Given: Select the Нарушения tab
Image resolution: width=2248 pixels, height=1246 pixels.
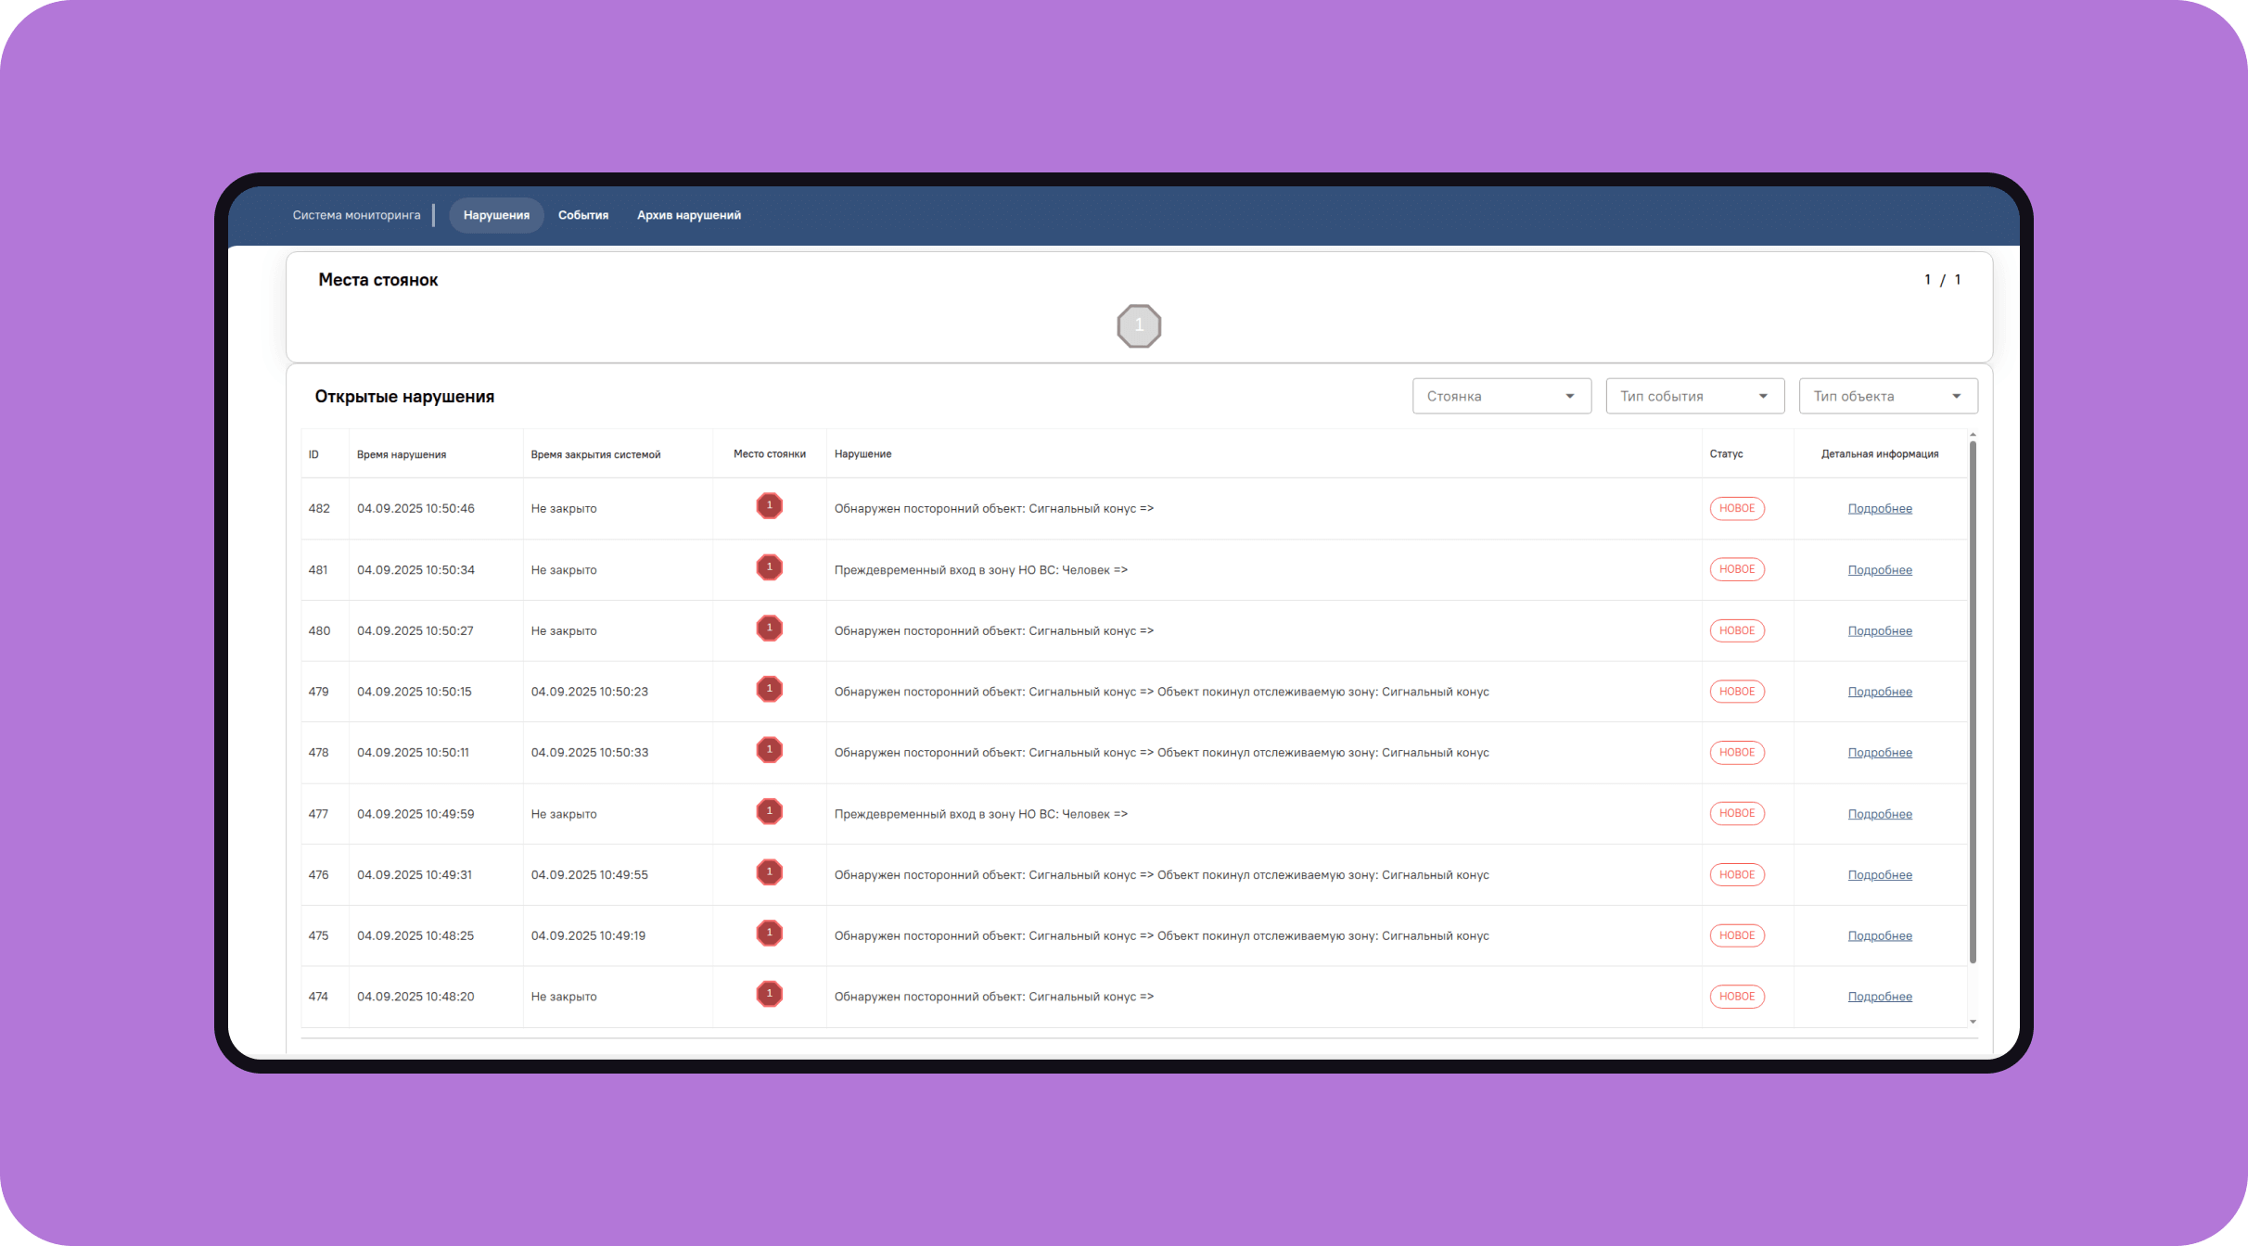Looking at the screenshot, I should (496, 215).
